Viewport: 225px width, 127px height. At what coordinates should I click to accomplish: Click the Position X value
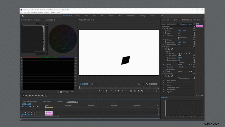pos(179,31)
